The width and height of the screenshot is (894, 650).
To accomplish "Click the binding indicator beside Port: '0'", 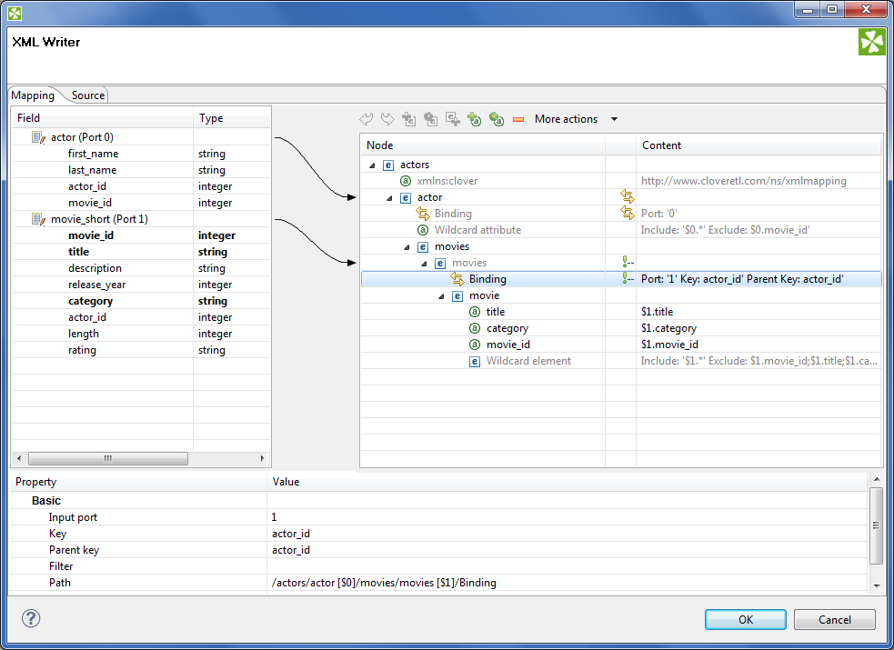I will click(x=628, y=214).
